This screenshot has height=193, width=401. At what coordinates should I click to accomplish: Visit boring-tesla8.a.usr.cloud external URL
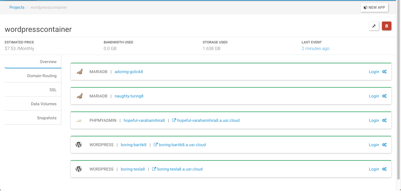(177, 169)
